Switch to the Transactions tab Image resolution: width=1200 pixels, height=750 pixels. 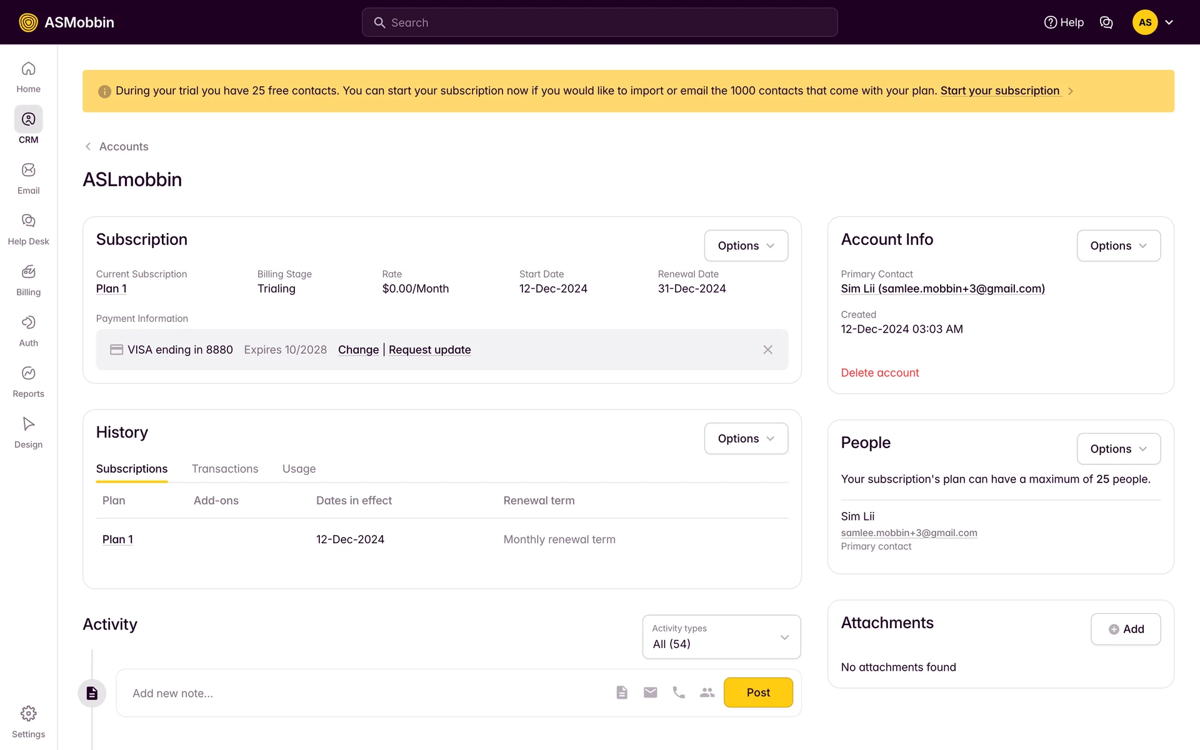225,469
